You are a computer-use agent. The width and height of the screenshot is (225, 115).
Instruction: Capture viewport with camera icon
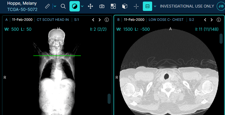point(102,6)
